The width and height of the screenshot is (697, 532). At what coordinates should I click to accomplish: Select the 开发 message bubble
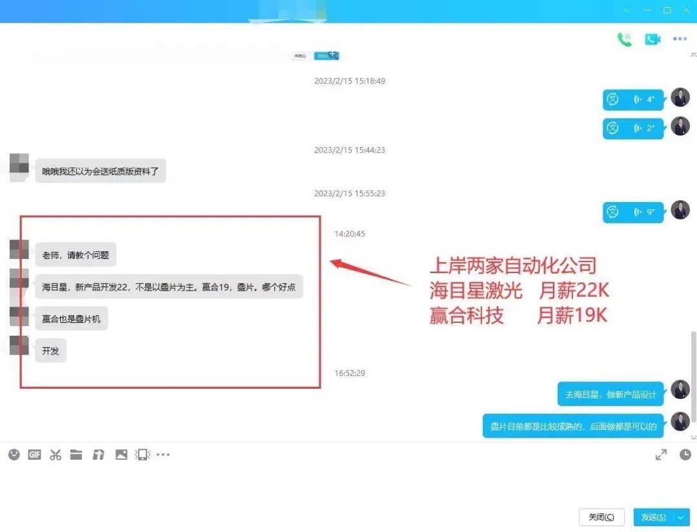51,351
